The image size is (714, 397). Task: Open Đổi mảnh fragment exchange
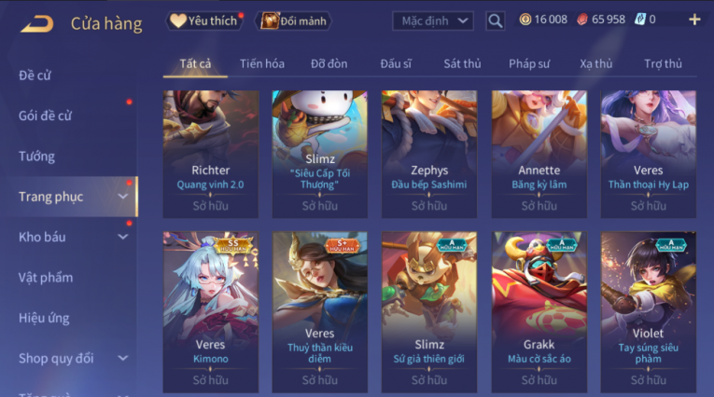coord(294,21)
